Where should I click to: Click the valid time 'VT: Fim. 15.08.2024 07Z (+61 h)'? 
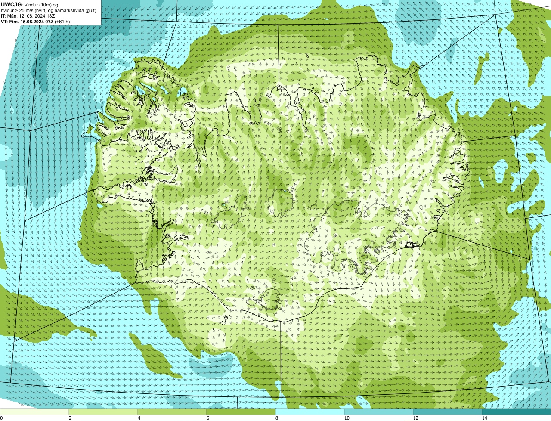(x=36, y=21)
